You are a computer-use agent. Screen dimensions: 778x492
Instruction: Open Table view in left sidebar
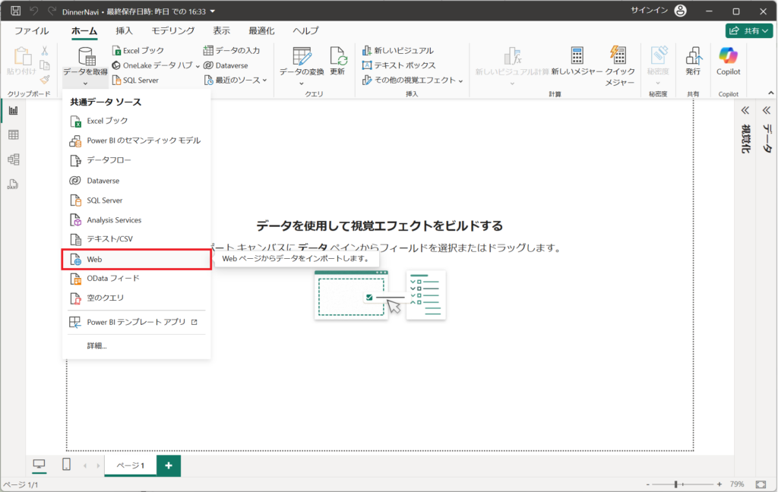click(x=14, y=135)
